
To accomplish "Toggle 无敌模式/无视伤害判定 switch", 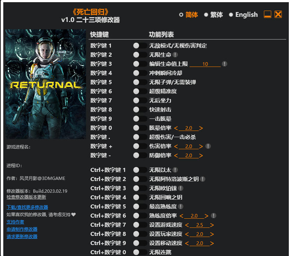I will pos(140,46).
